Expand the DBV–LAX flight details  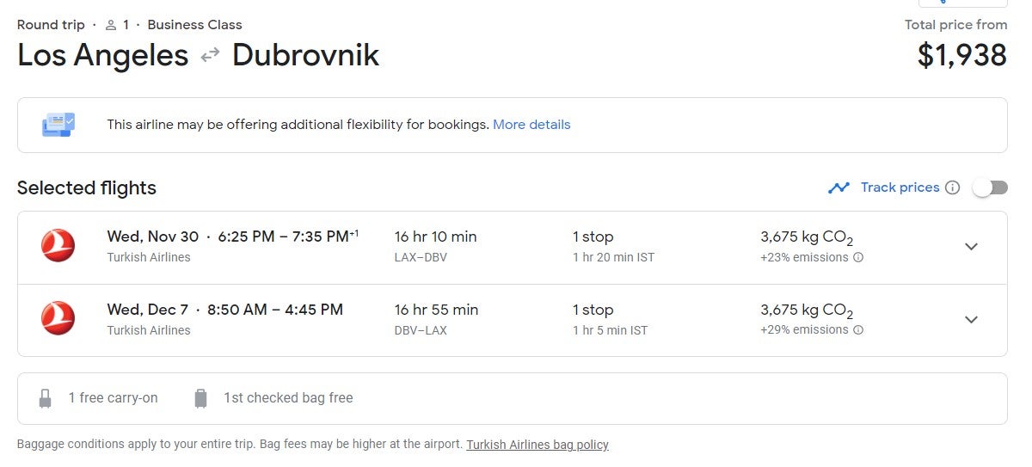click(x=971, y=320)
